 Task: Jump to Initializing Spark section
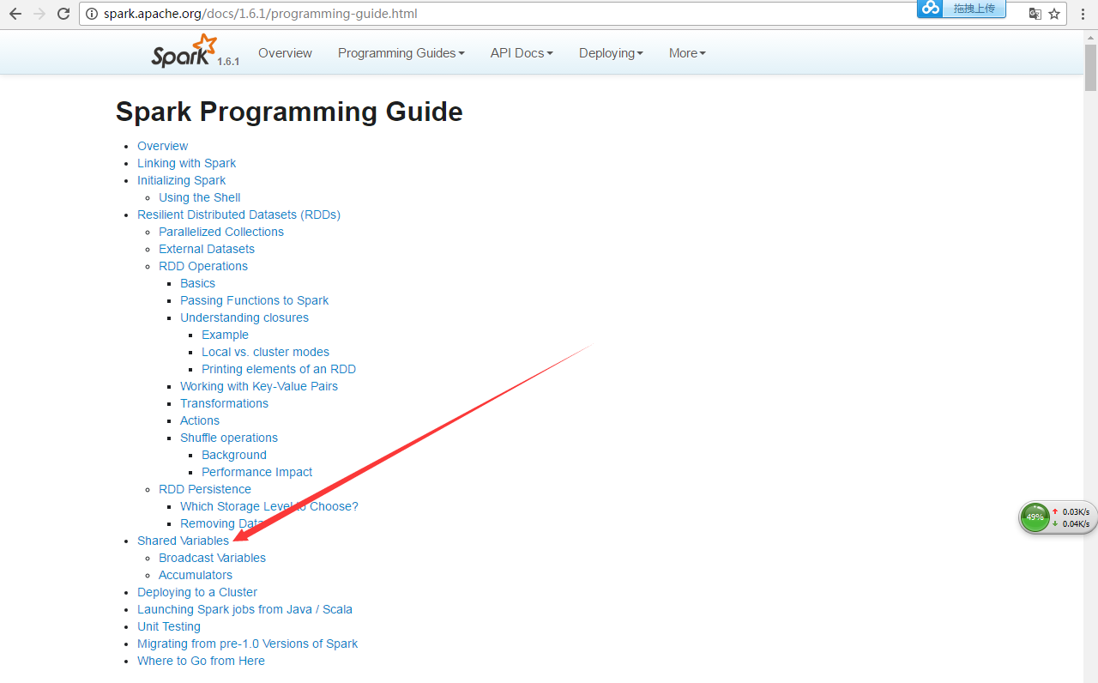tap(181, 180)
